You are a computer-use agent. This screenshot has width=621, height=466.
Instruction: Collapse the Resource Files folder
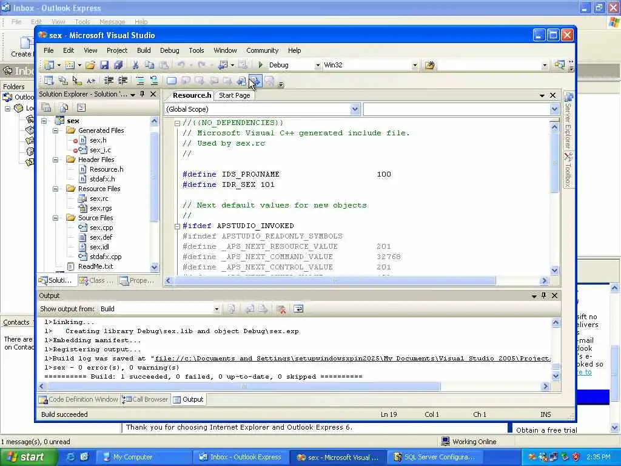click(x=56, y=189)
